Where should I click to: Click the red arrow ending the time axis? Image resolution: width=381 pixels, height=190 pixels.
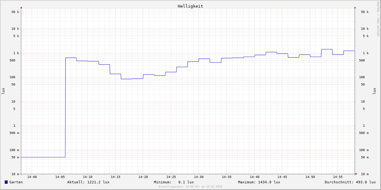(356, 174)
